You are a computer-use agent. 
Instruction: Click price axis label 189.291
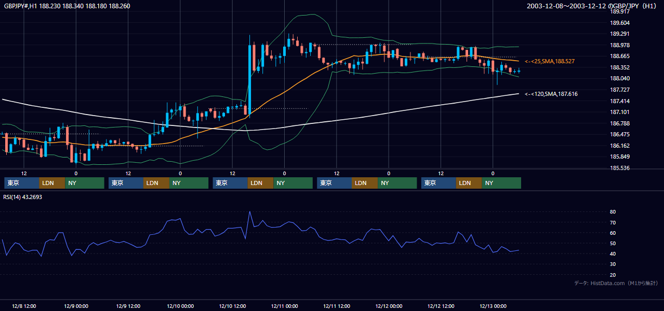click(621, 34)
